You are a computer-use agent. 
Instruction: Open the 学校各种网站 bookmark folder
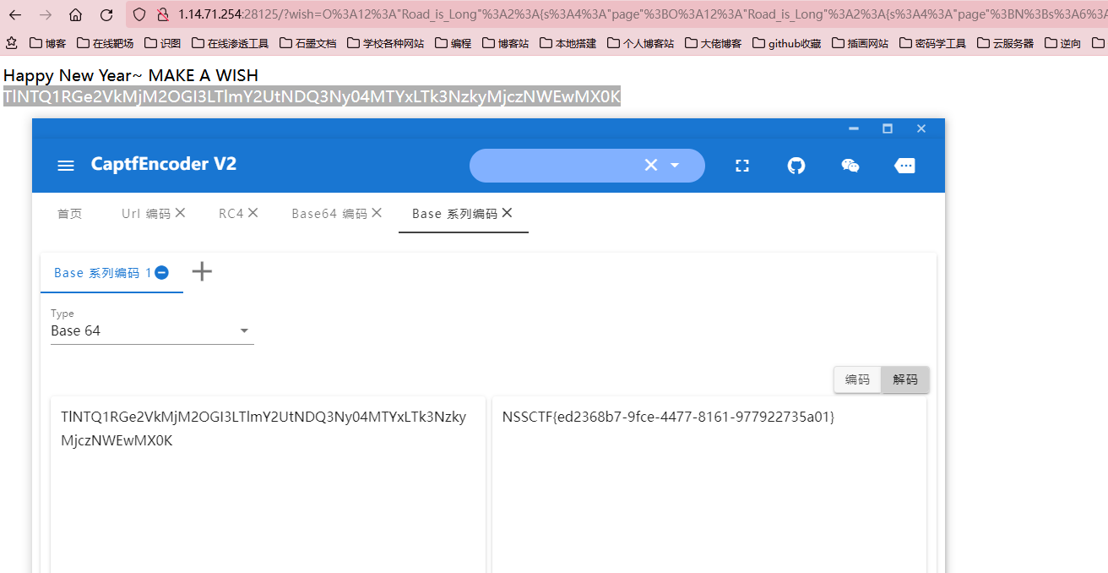[385, 43]
